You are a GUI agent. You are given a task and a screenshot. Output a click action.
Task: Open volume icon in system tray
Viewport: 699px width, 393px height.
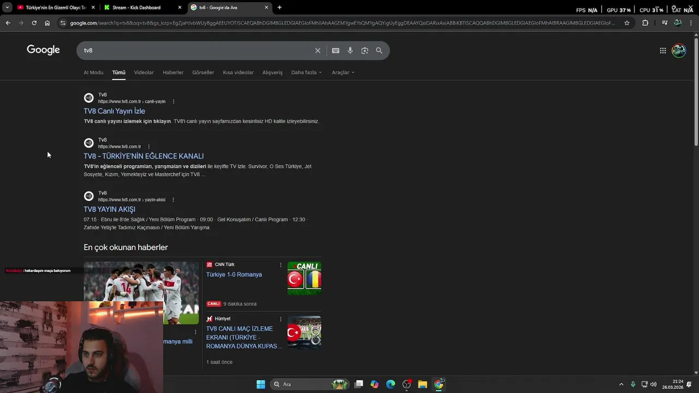pyautogui.click(x=654, y=384)
